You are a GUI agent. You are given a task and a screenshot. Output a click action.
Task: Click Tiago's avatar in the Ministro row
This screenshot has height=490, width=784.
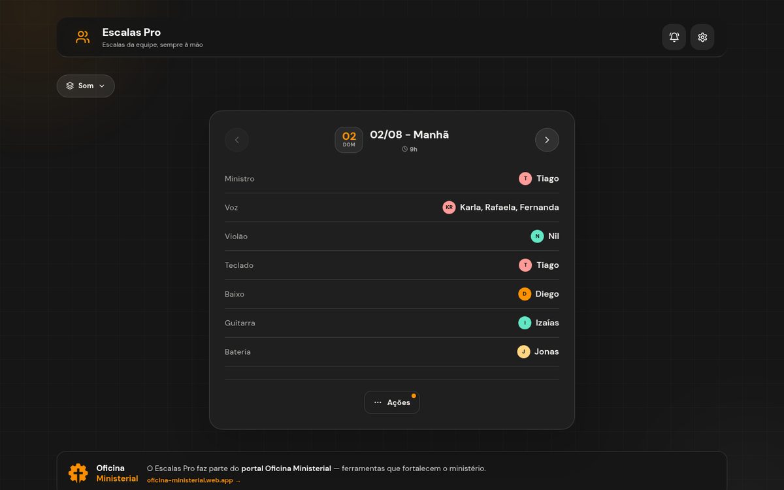(525, 178)
